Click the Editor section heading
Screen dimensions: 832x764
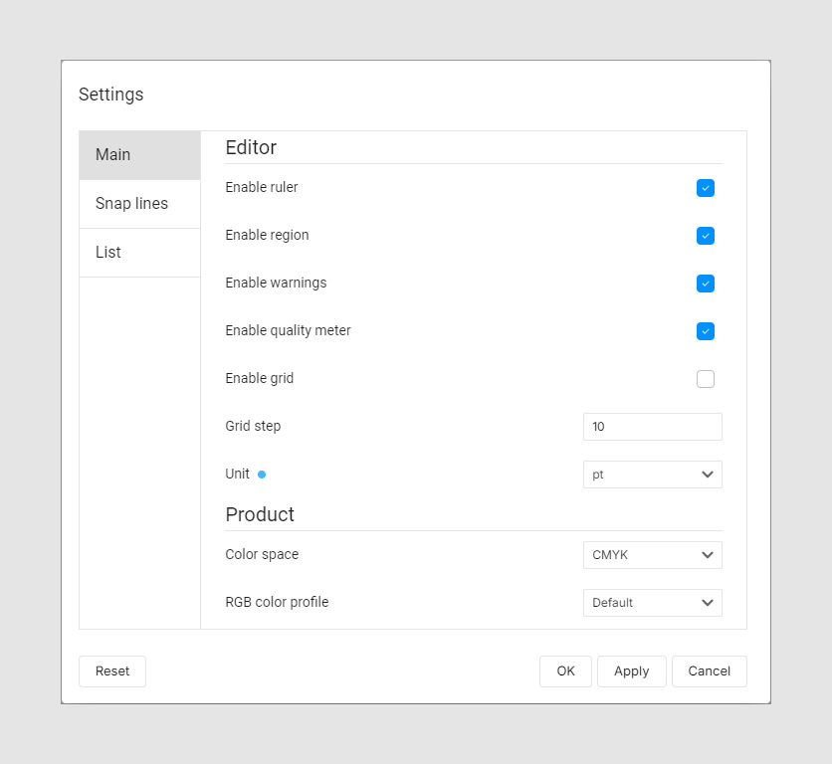(x=250, y=147)
